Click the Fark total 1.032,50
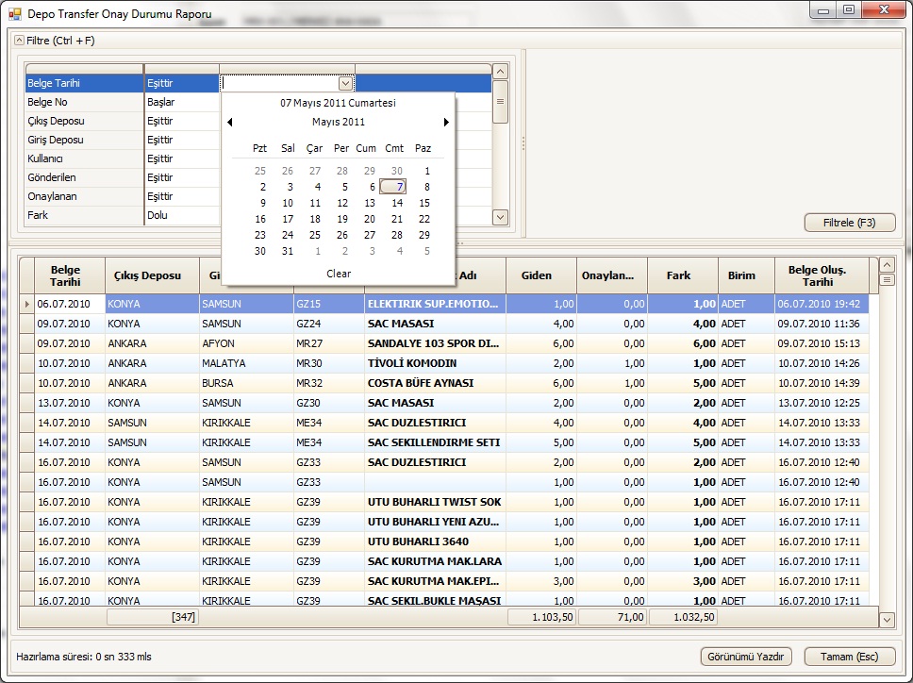 tap(683, 617)
